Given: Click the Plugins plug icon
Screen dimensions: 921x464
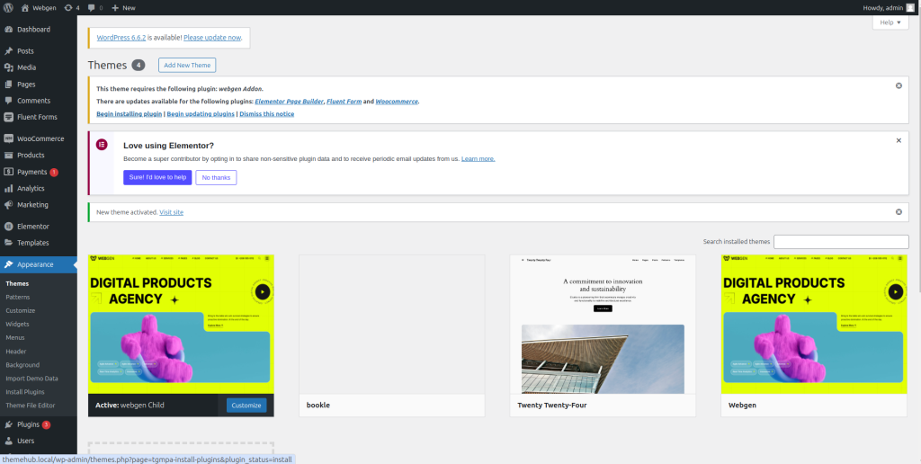Looking at the screenshot, I should pos(8,424).
